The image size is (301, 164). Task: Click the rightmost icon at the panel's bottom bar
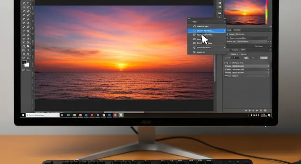pyautogui.click(x=265, y=111)
